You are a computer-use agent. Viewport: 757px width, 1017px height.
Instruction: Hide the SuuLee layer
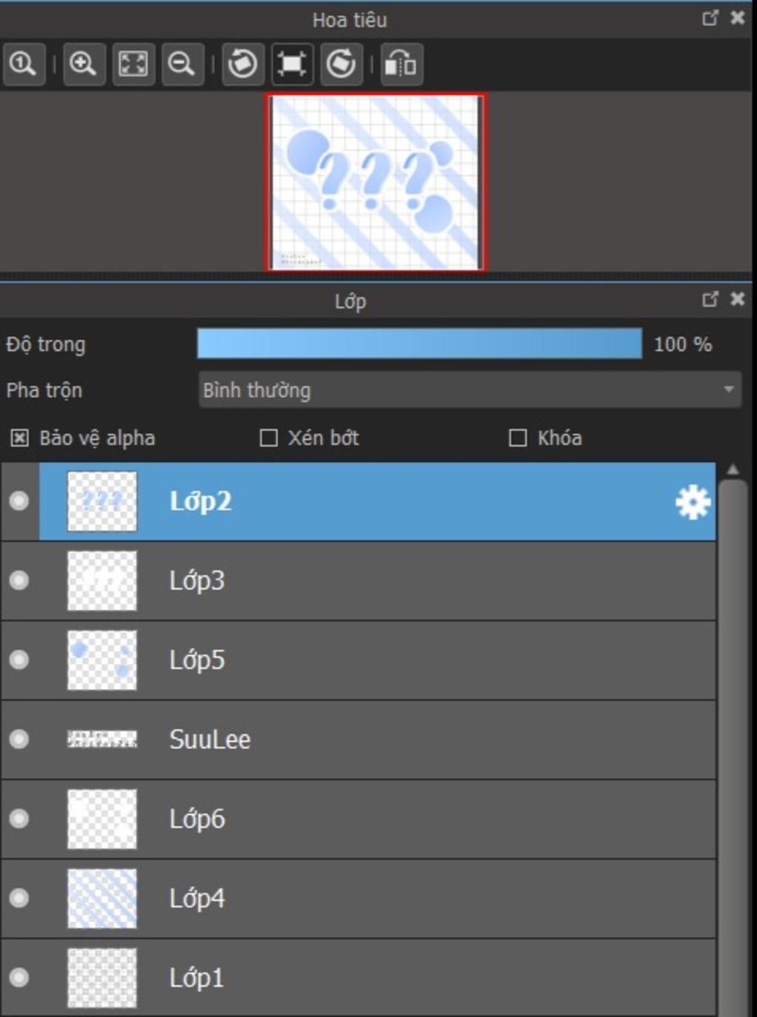19,739
